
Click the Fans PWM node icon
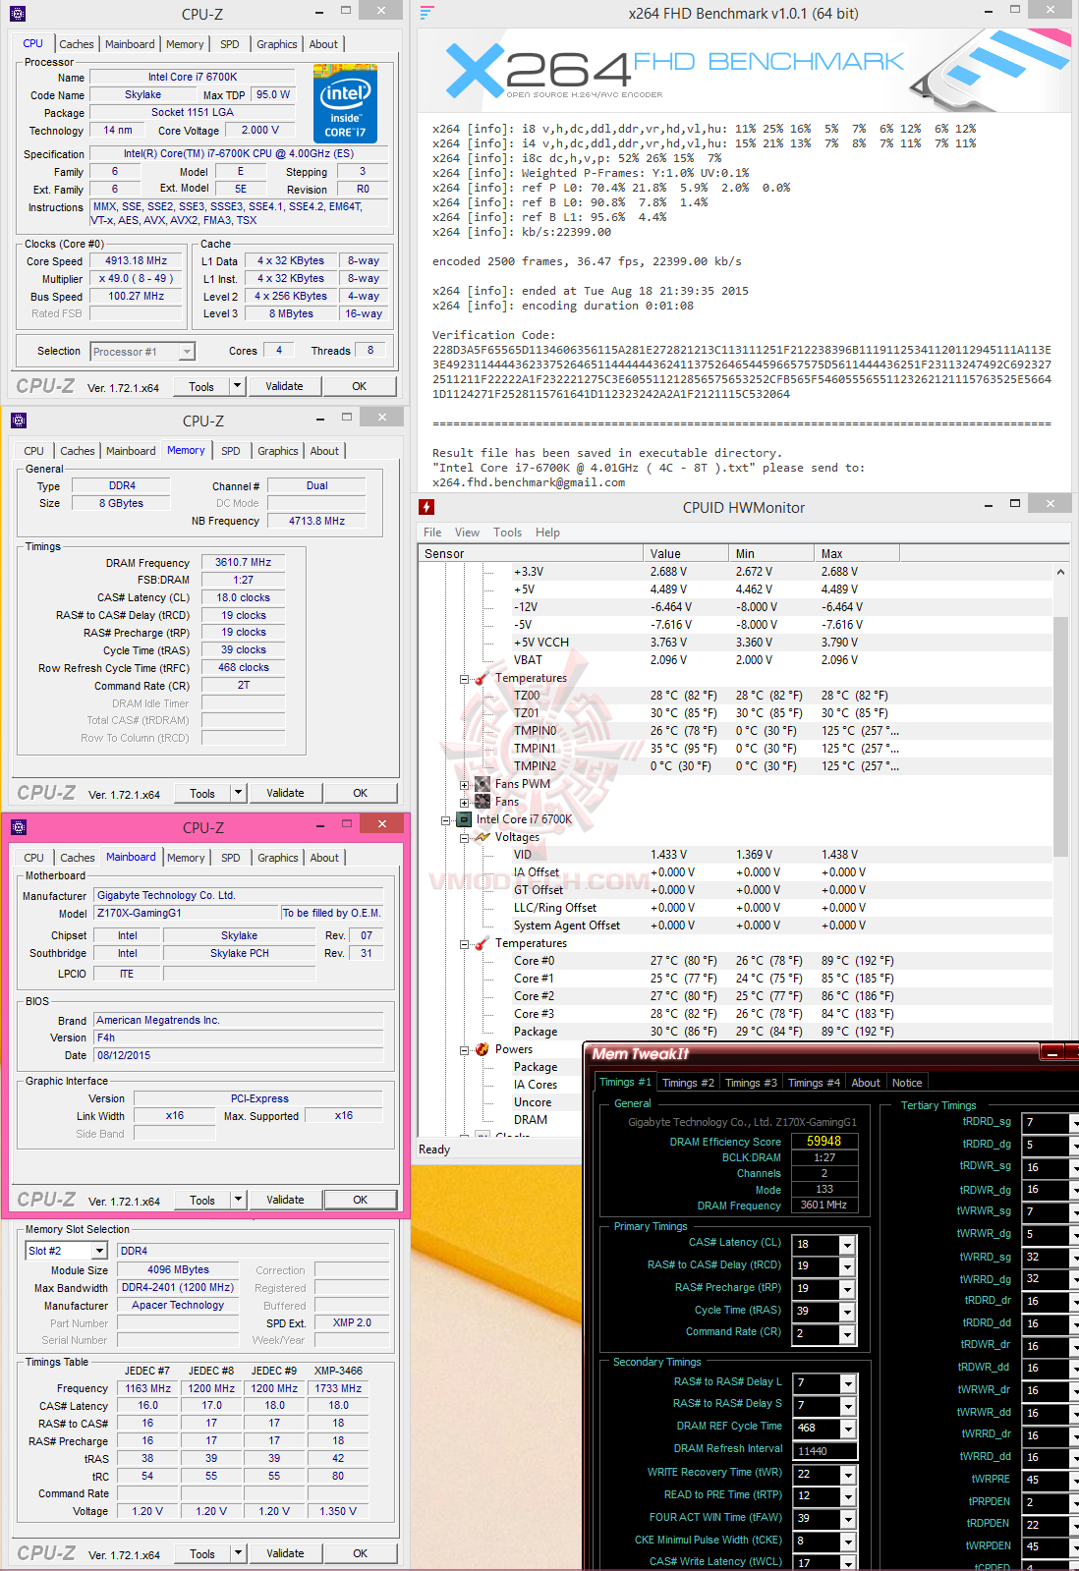coord(483,784)
